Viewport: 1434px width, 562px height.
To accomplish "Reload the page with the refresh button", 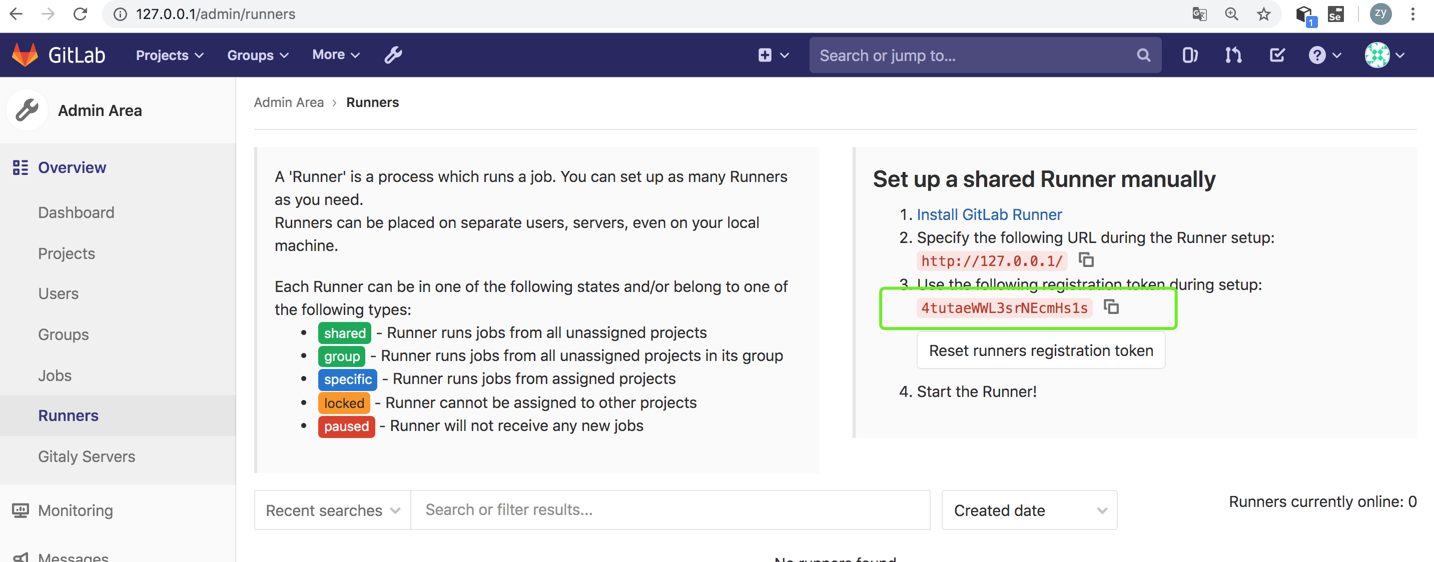I will click(x=81, y=14).
